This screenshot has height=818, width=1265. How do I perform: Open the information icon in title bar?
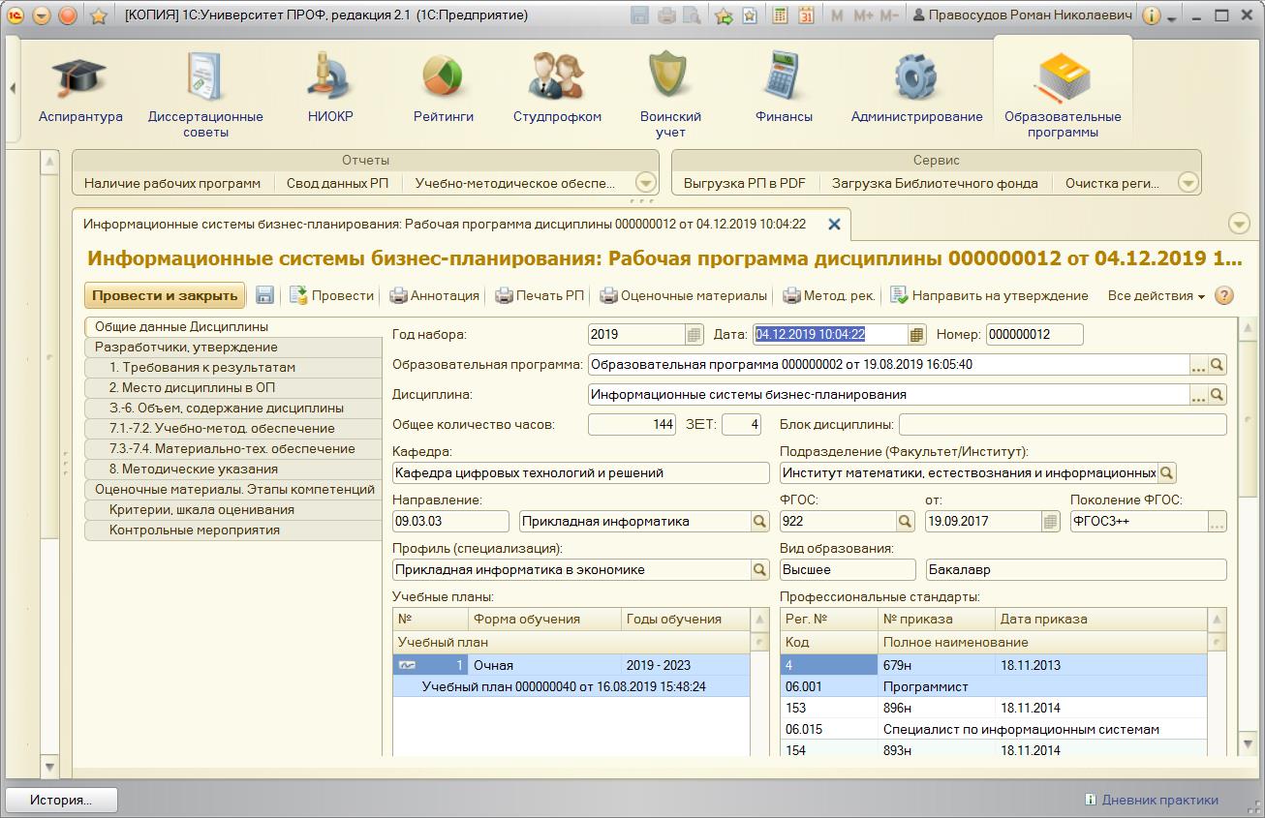[x=1151, y=15]
